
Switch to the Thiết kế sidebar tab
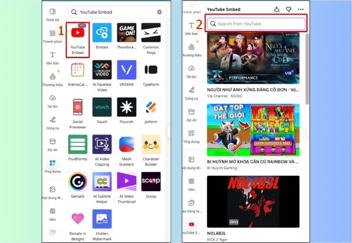click(52, 15)
